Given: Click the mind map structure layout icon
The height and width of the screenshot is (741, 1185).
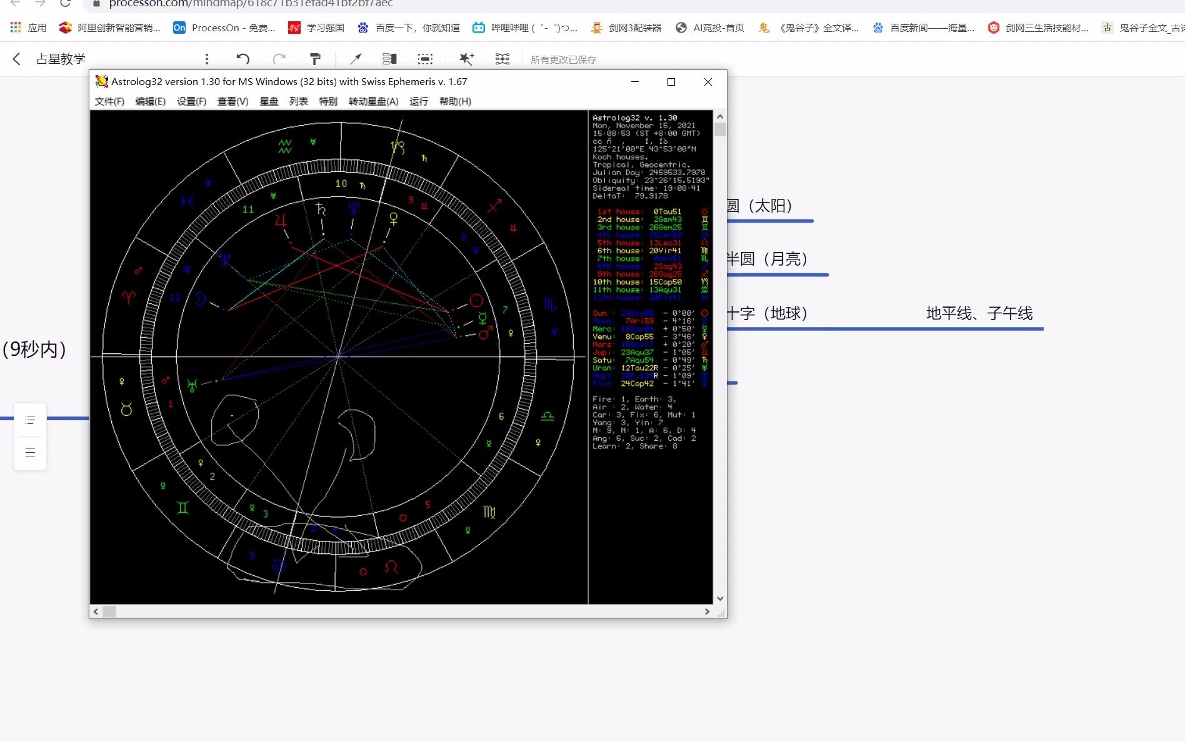Looking at the screenshot, I should tap(502, 59).
